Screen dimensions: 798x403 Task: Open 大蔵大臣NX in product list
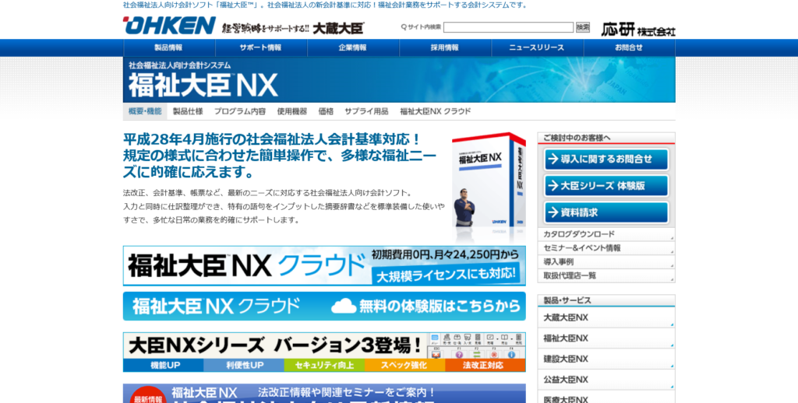point(606,317)
